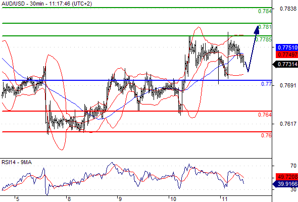Click the 0.781 green resistance label
The height and width of the screenshot is (202, 298).
[x=265, y=27]
